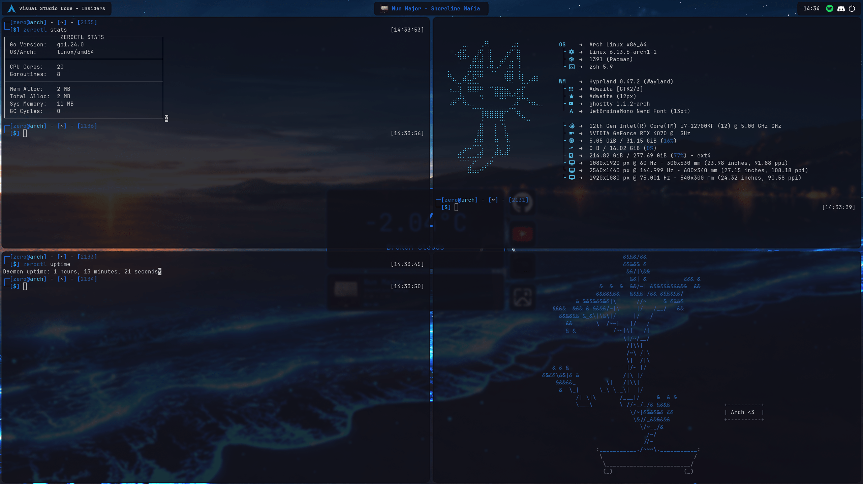Click the 'Daemon uptime: 1 hours, 13 minutes' output line
Screen dimensions: 863x485
(x=81, y=271)
